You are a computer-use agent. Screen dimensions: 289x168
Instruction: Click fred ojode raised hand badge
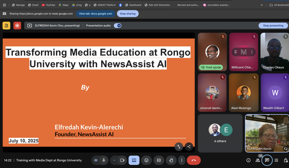coord(211,67)
